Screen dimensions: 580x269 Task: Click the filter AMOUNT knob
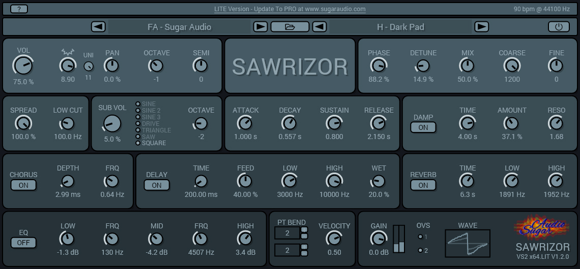pos(512,123)
